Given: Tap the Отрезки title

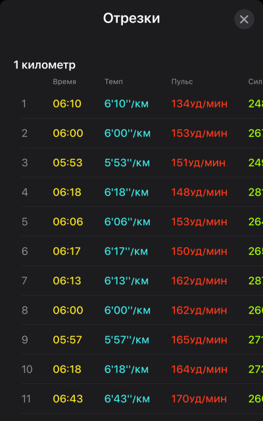Looking at the screenshot, I should (131, 18).
